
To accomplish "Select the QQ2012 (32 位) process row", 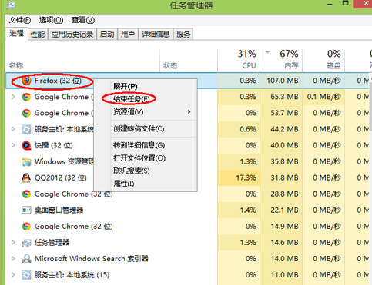I will click(187, 178).
